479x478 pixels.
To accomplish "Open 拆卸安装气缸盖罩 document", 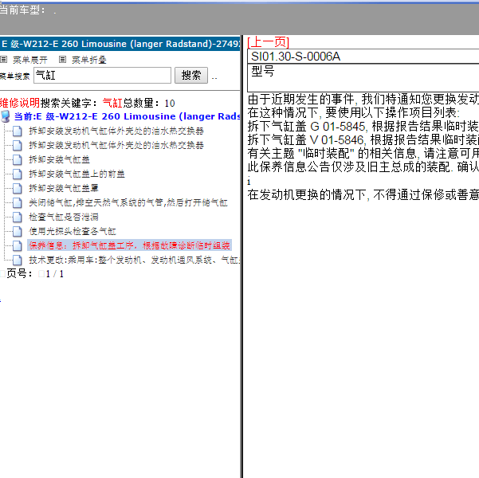I will 64,188.
